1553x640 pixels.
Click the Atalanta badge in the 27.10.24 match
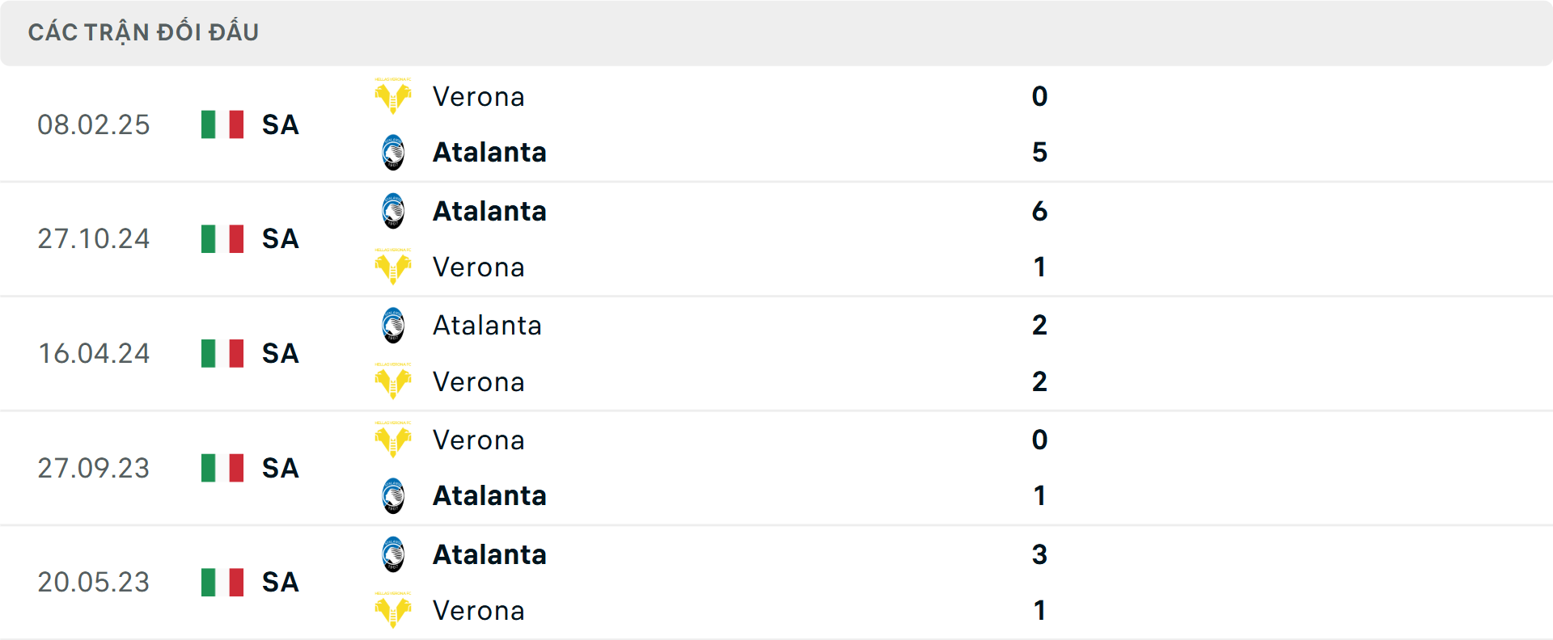pyautogui.click(x=393, y=211)
